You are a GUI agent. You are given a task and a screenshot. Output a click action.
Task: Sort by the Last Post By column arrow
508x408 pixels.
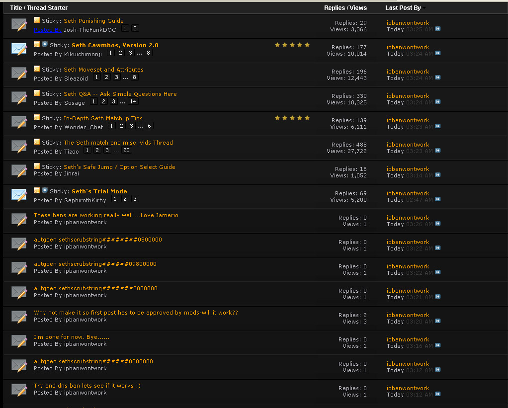(x=424, y=8)
